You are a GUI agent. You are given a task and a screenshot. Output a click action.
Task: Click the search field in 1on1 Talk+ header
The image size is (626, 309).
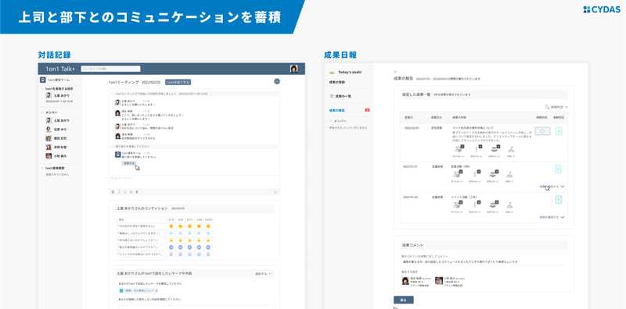click(x=110, y=69)
